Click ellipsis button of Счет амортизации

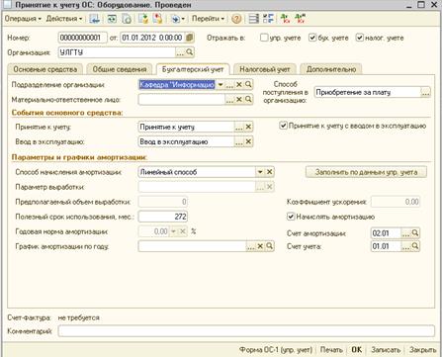405,233
